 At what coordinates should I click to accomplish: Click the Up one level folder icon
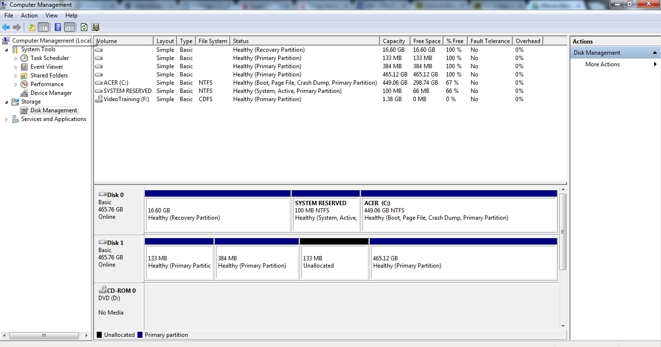[32, 27]
